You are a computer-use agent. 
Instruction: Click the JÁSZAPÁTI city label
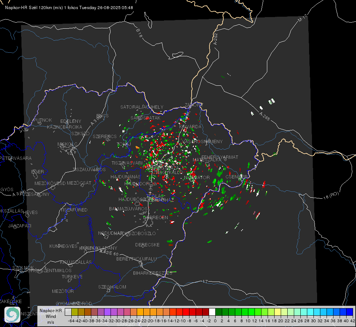pos(20,226)
